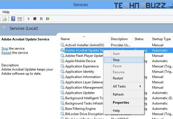Click the Export List toolbar icon
The image size is (173, 119).
tap(5, 19)
